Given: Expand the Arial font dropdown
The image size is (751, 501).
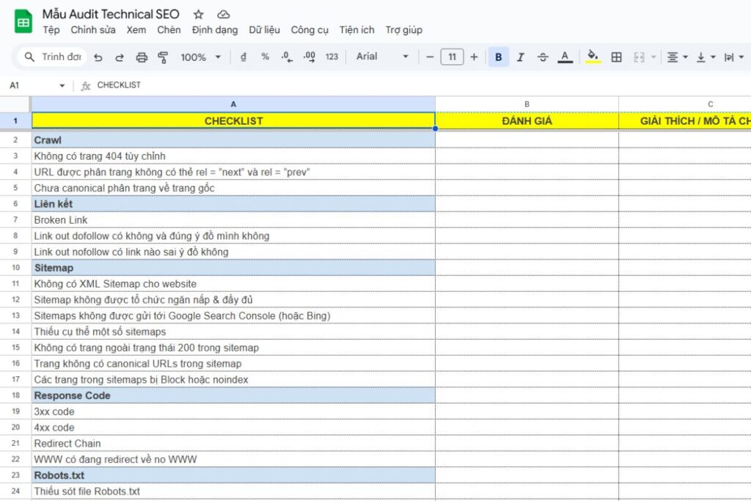Looking at the screenshot, I should [x=382, y=57].
